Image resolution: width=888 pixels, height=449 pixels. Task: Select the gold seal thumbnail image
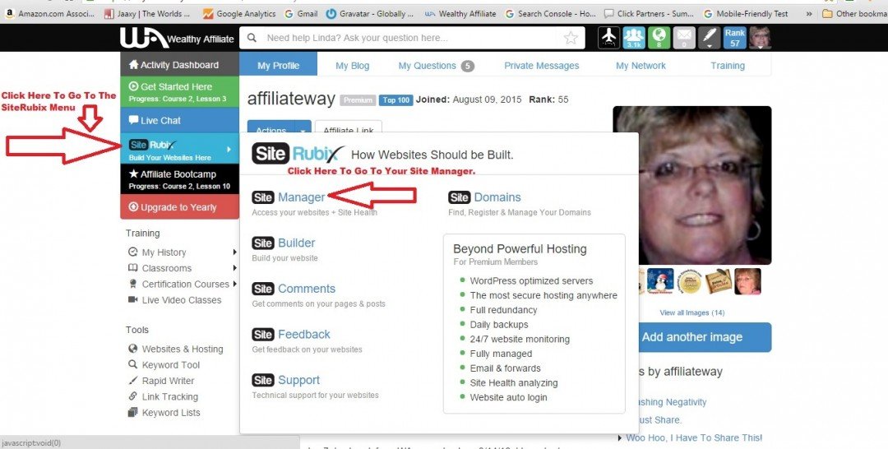click(x=689, y=281)
